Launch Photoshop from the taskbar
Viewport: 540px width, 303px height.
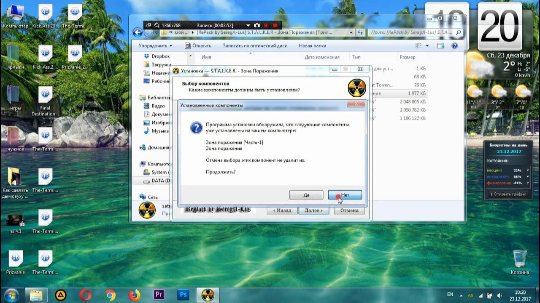click(184, 295)
